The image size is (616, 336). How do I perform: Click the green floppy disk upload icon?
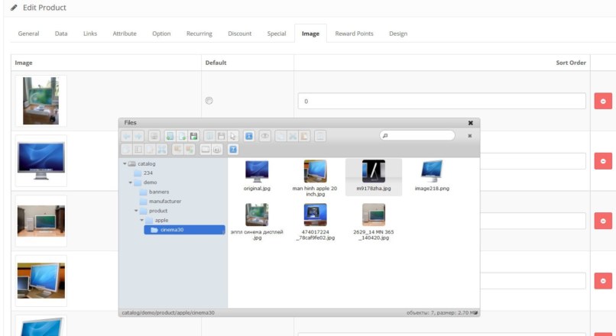click(x=194, y=136)
